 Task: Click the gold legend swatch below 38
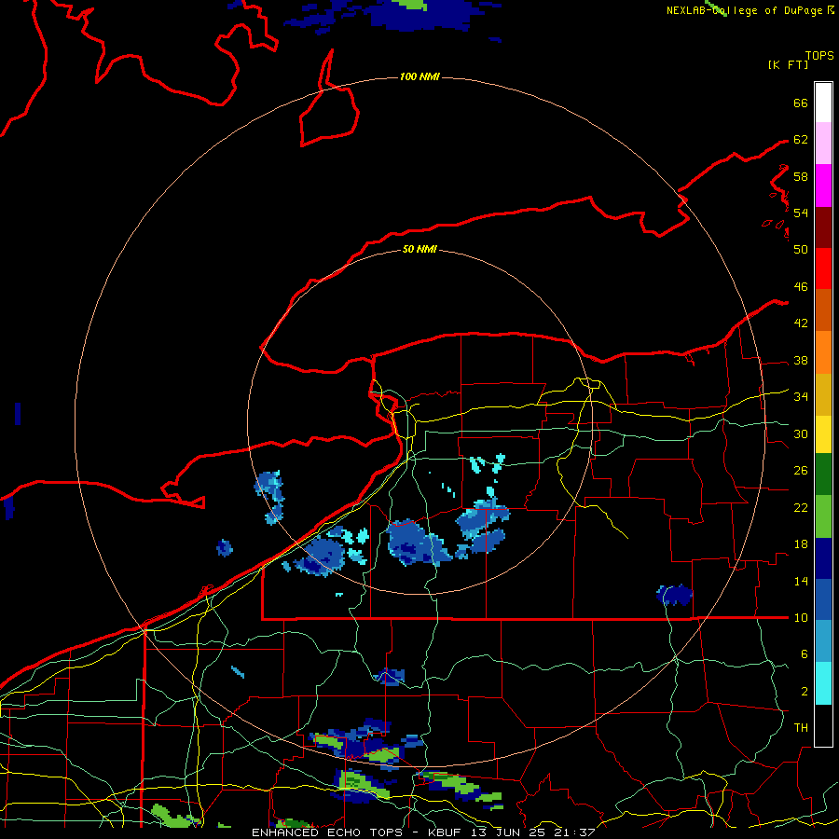click(823, 394)
